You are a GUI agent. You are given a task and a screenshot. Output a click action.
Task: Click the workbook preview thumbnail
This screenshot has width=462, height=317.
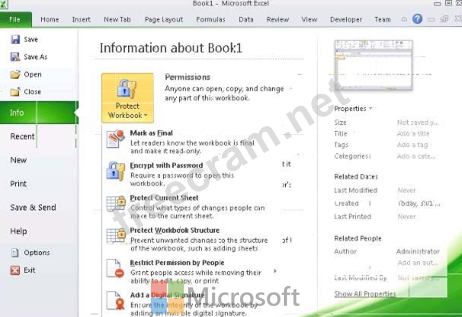tap(373, 65)
